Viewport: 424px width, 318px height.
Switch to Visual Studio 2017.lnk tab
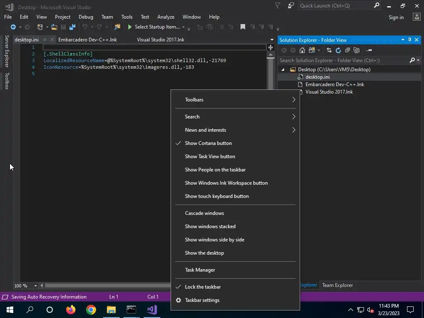pyautogui.click(x=161, y=40)
